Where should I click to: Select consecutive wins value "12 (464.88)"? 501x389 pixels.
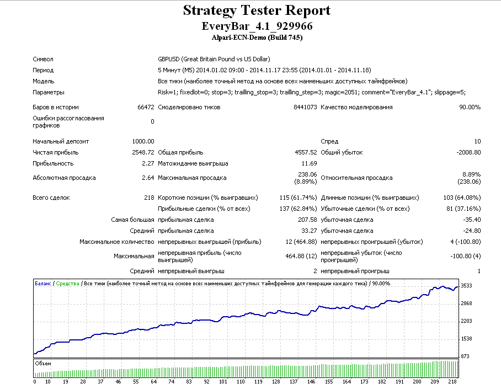301,242
